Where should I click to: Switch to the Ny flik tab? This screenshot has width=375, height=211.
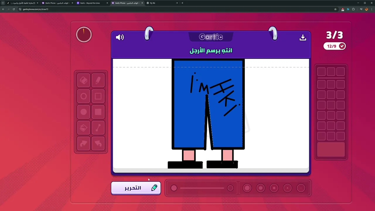(162, 3)
